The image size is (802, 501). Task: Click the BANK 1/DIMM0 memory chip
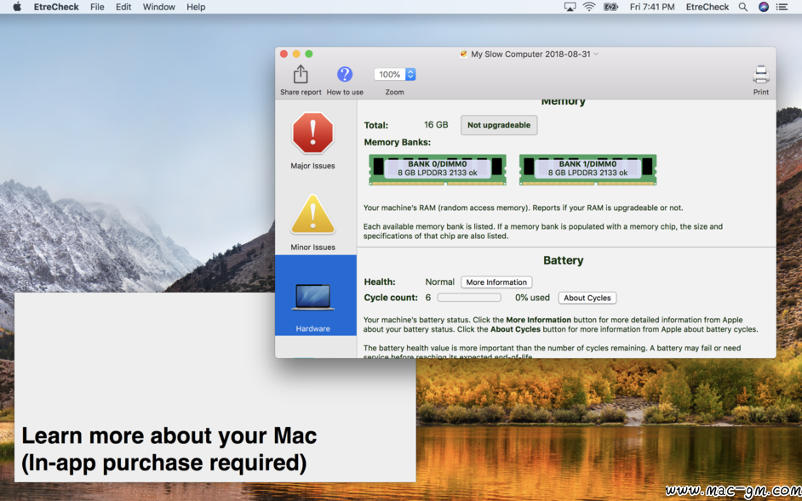[587, 169]
